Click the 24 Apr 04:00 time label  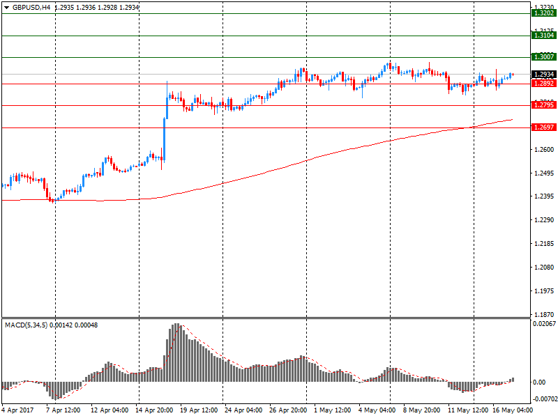[243, 410]
